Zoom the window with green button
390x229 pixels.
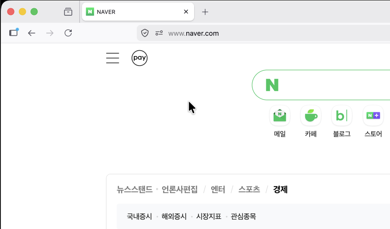(x=34, y=12)
